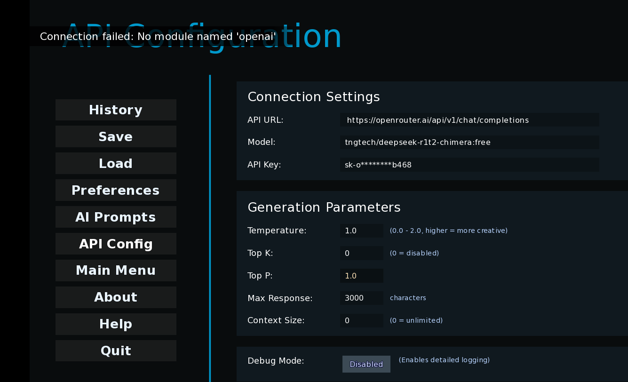Click the Temperature value box

pos(361,231)
